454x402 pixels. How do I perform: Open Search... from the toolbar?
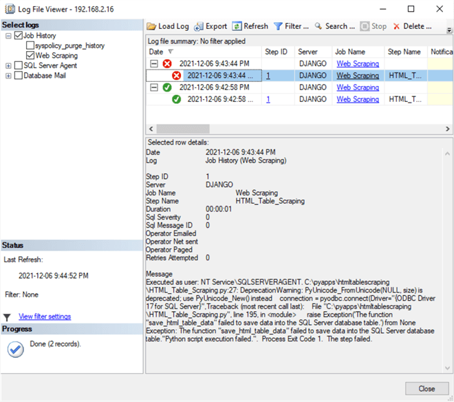(x=340, y=26)
